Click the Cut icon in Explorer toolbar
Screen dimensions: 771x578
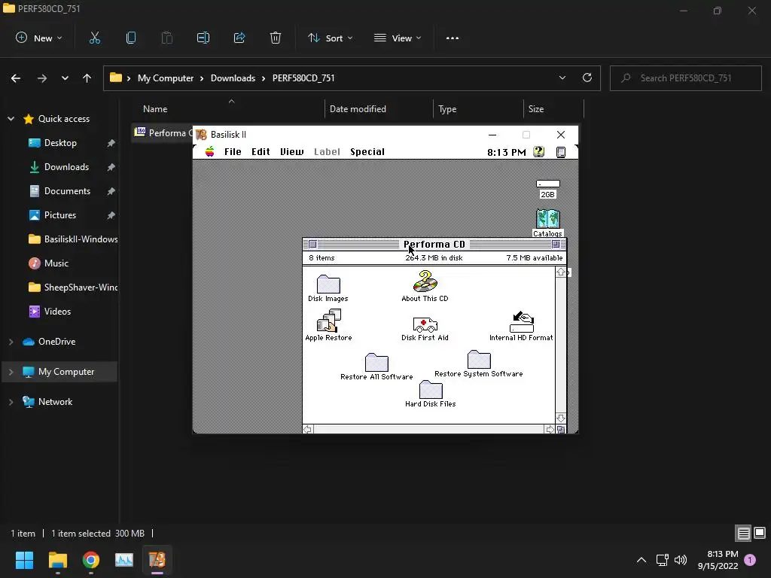(95, 38)
